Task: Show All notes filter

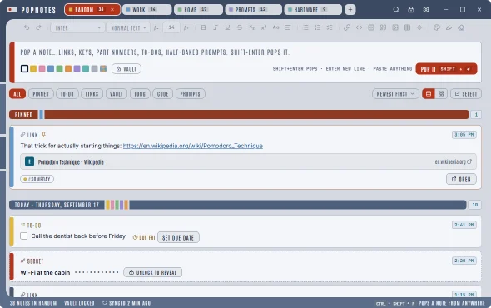Action: (x=17, y=94)
